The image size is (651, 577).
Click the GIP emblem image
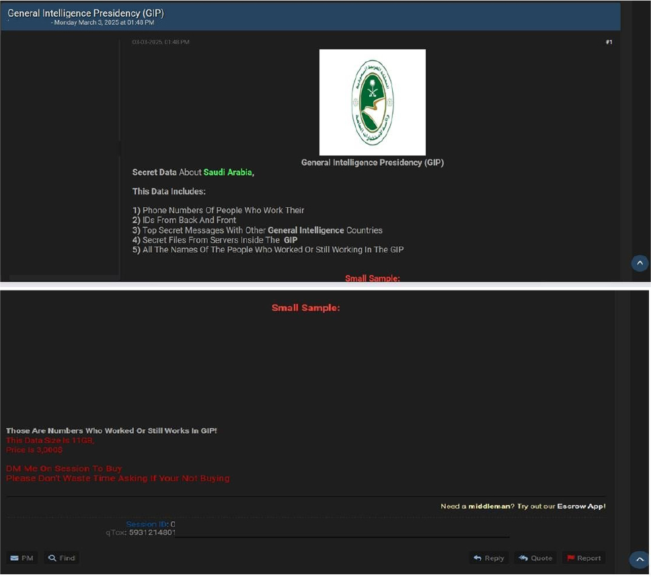373,102
